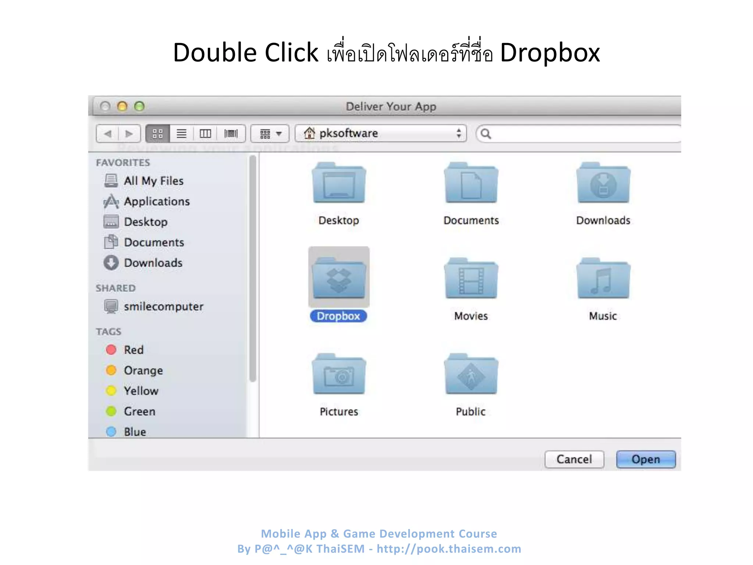The height and width of the screenshot is (565, 753).
Task: Select the Music folder icon
Action: (x=603, y=278)
